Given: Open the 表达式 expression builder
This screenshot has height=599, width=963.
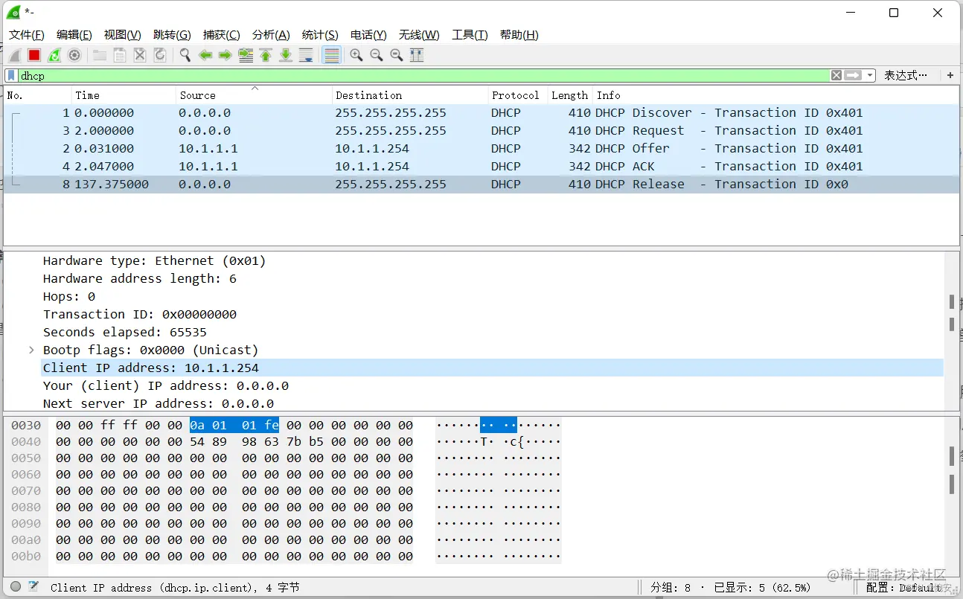Looking at the screenshot, I should 906,75.
